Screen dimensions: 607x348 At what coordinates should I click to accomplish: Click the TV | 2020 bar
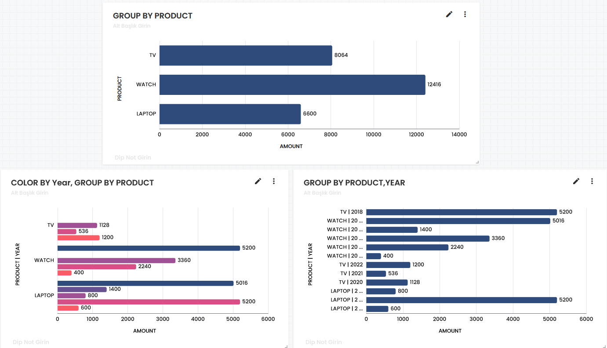387,283
